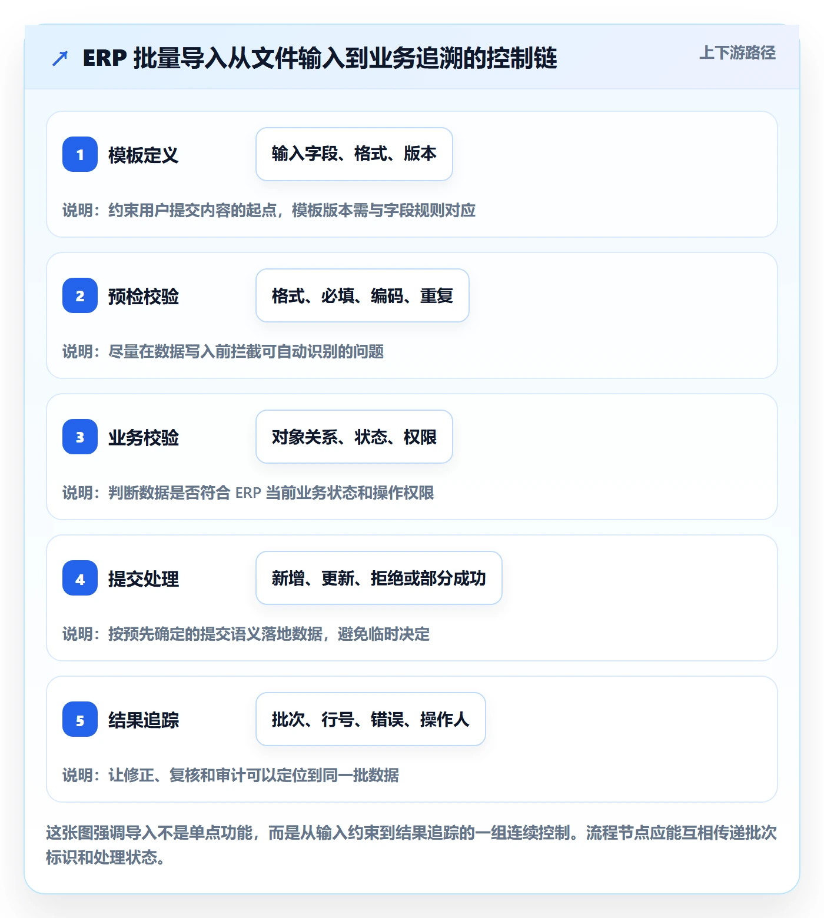The width and height of the screenshot is (824, 918).
Task: Click the 对象关系、状态、权限 chip
Action: [x=354, y=437]
